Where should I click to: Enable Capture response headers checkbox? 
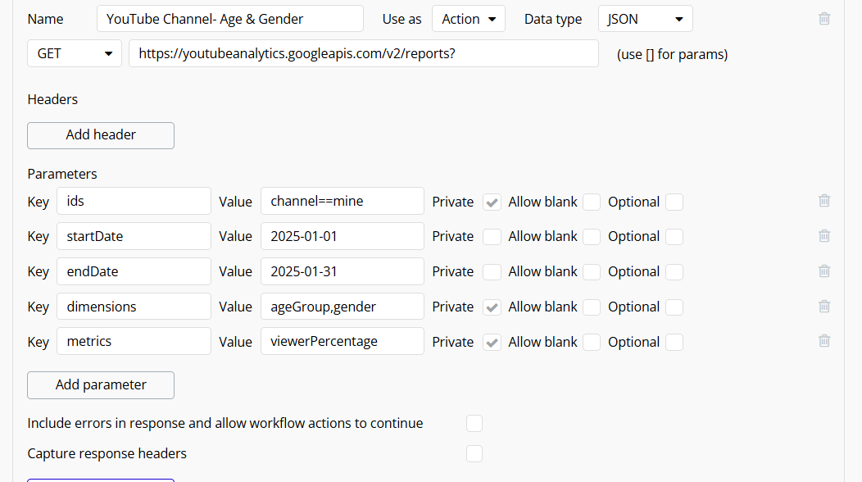(x=474, y=454)
